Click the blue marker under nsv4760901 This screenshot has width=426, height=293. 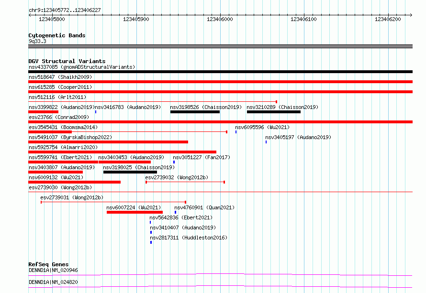tap(175, 212)
